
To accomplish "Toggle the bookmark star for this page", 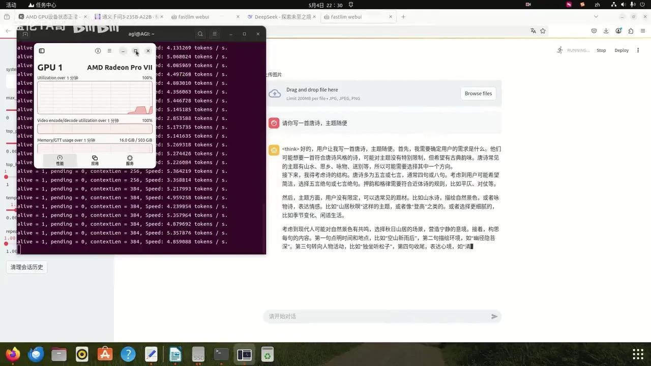I will 543,31.
